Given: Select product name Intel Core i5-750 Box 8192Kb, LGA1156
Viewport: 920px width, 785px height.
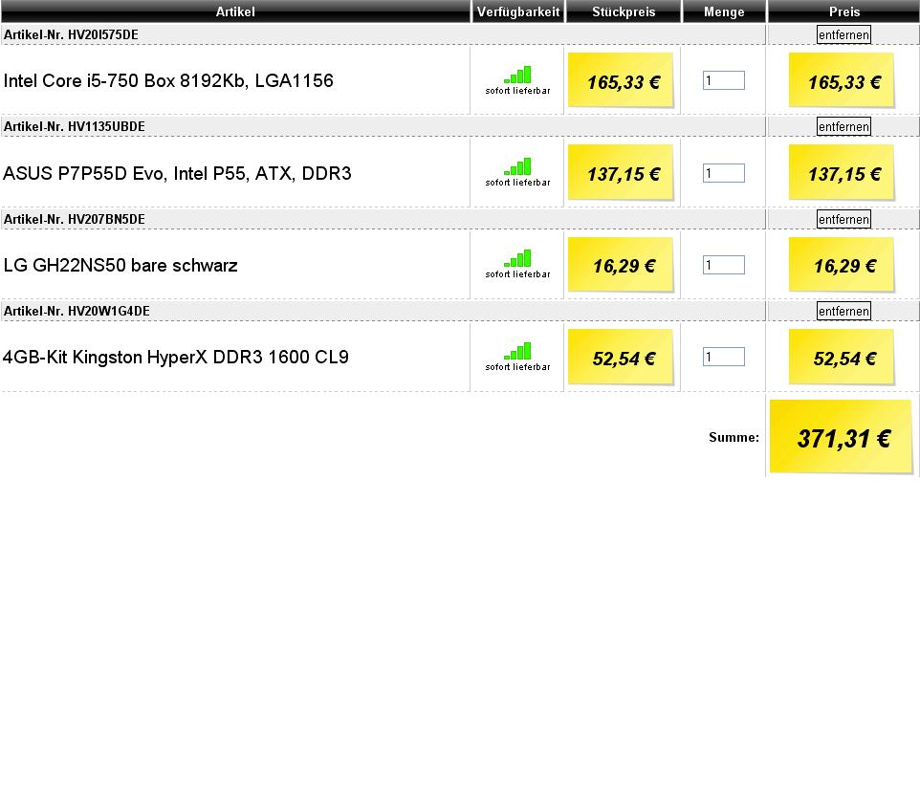Looking at the screenshot, I should [168, 80].
